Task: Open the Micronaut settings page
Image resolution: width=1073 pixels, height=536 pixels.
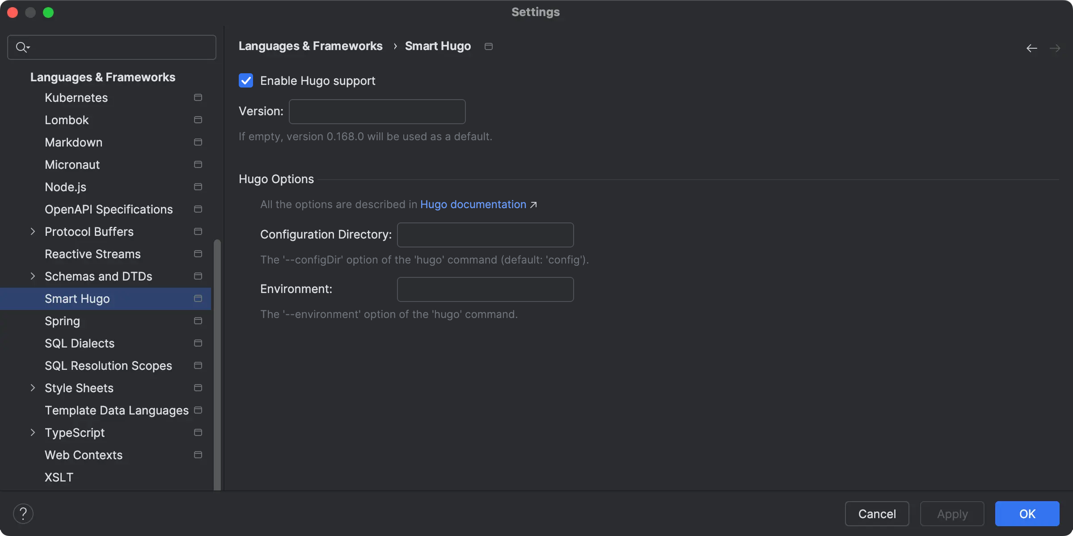Action: [106, 164]
